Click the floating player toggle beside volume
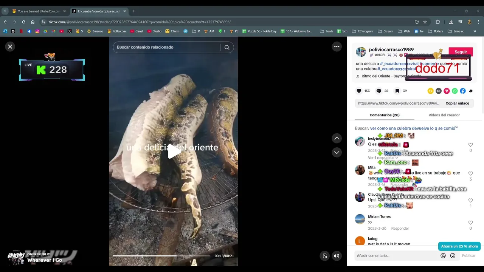Viewport: 484px width, 272px height. (x=324, y=256)
